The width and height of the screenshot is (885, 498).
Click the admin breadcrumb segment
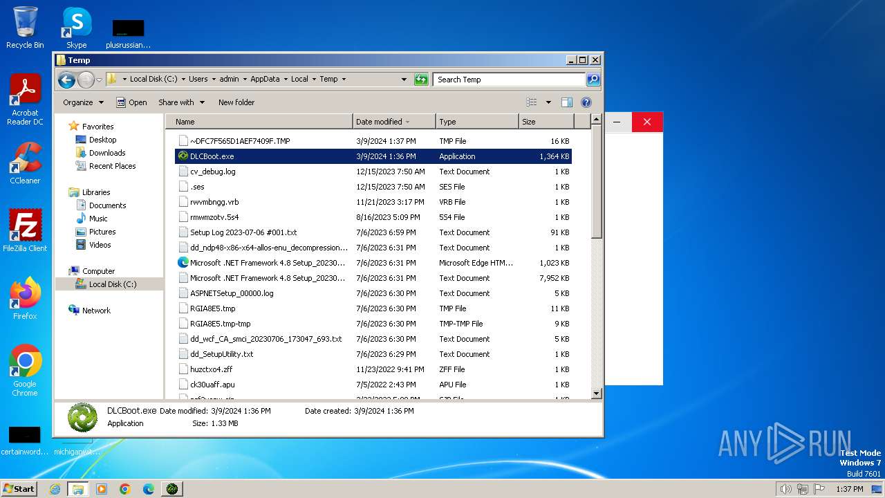(229, 79)
